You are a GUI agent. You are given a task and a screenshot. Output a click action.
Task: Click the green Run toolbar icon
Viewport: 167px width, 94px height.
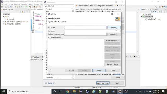point(26,7)
